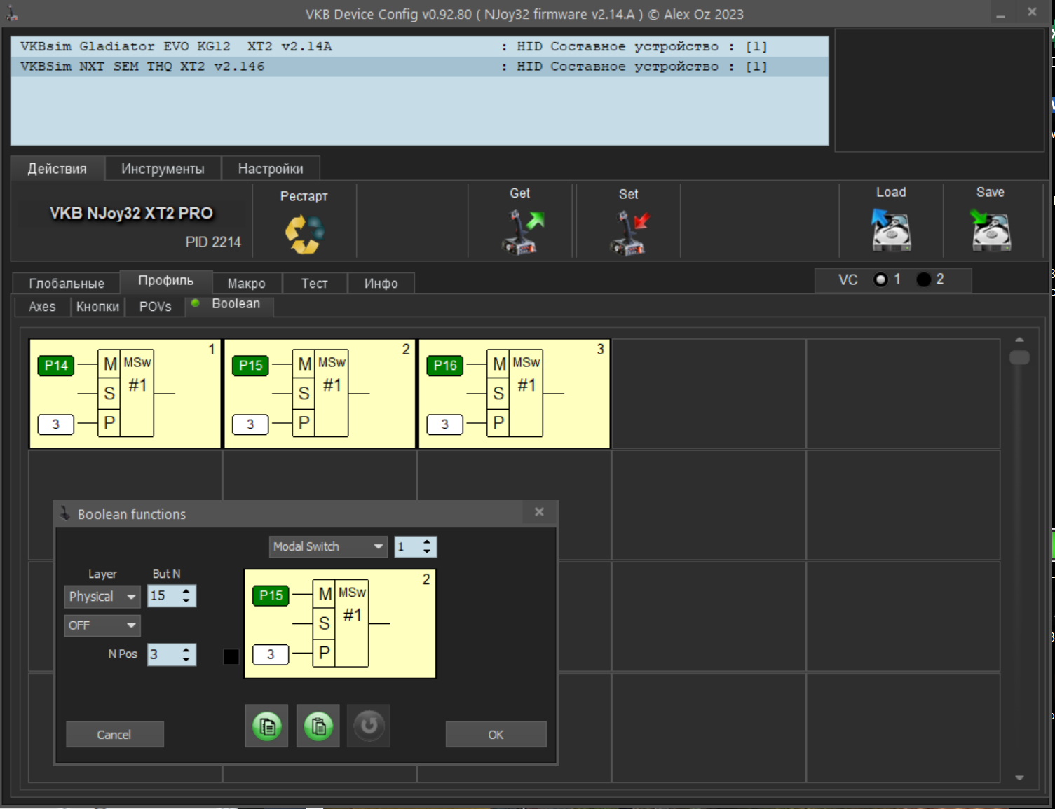Select the VKBsim Gladiator EVO KG12 device row
The width and height of the screenshot is (1055, 809).
coord(419,46)
